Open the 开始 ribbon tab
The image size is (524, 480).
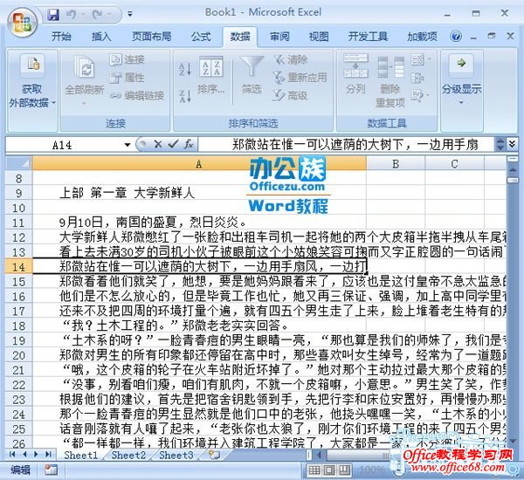[61, 36]
